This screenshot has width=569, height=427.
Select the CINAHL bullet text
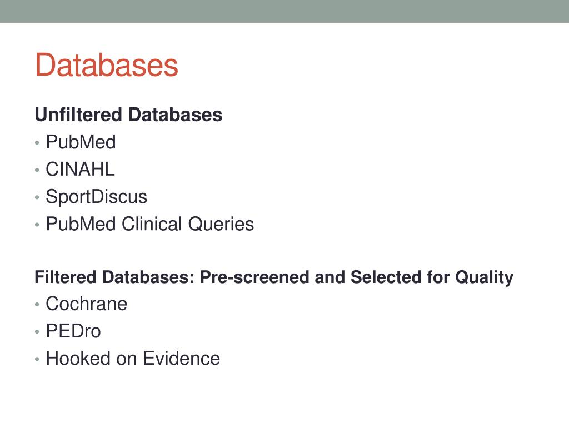pyautogui.click(x=80, y=169)
